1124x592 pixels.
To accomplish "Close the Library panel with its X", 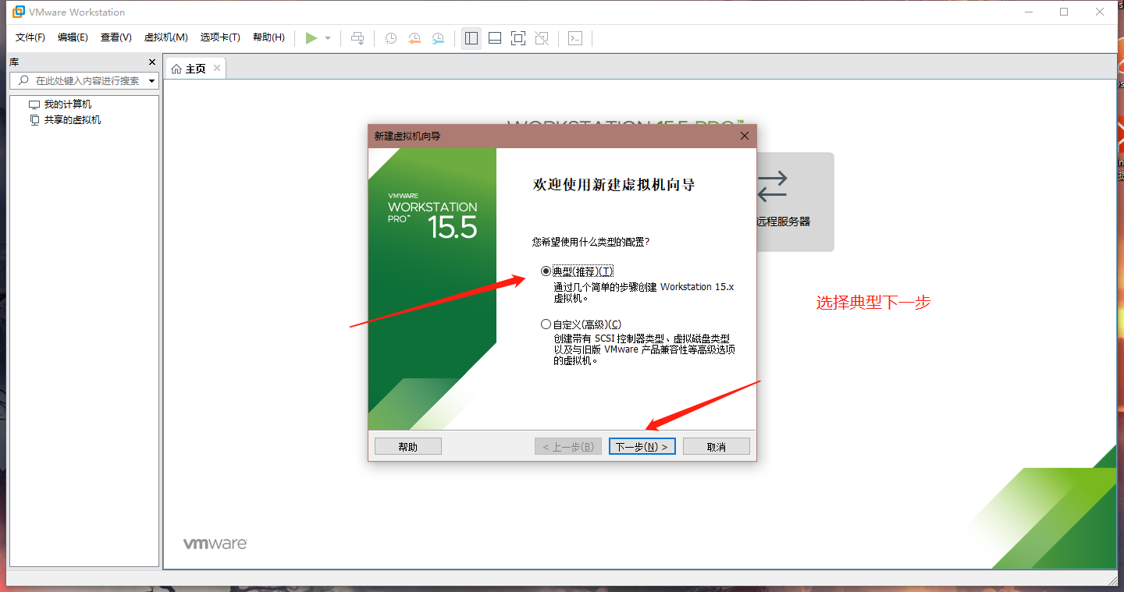I will pyautogui.click(x=152, y=62).
